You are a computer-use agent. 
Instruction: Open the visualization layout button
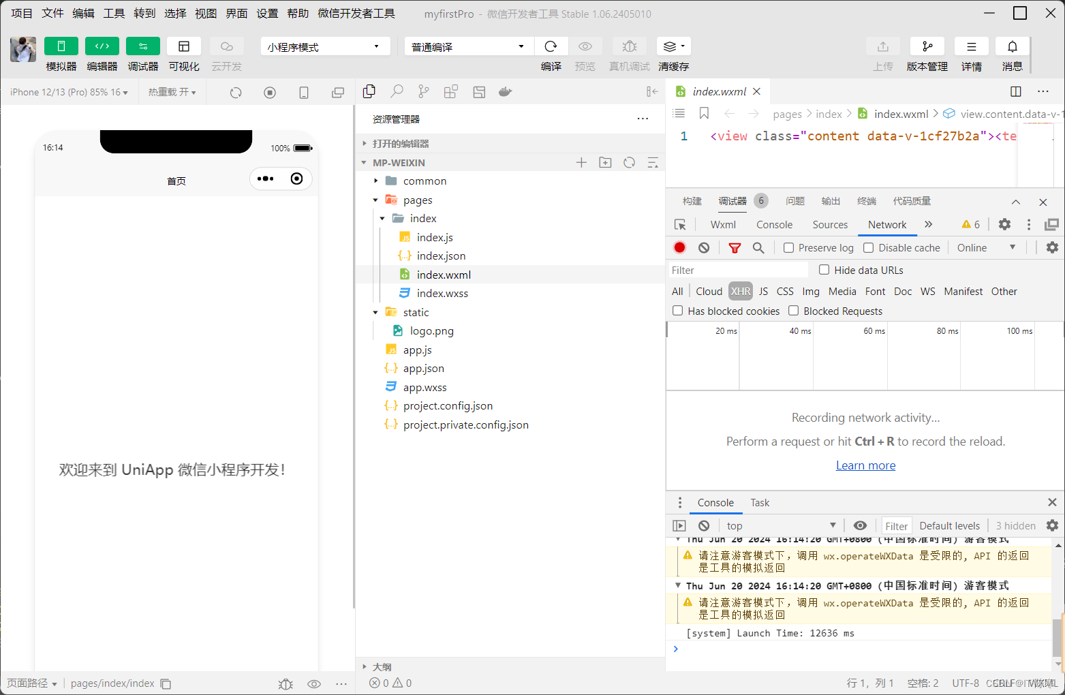184,46
